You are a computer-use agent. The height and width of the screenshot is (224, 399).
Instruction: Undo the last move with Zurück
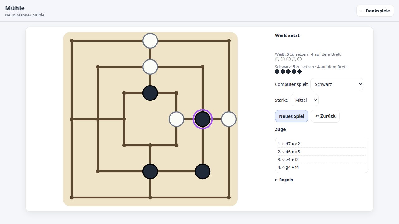click(x=325, y=116)
